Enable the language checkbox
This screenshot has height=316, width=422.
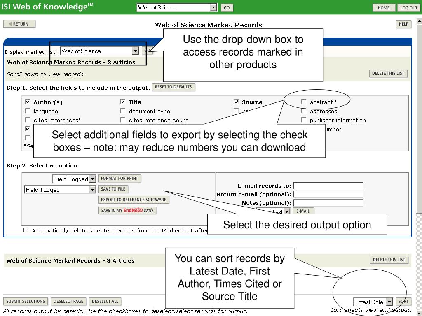point(28,111)
